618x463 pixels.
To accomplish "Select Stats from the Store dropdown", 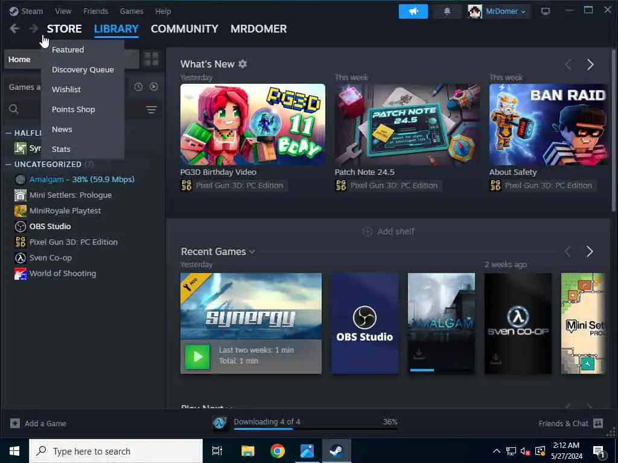I will click(x=83, y=150).
